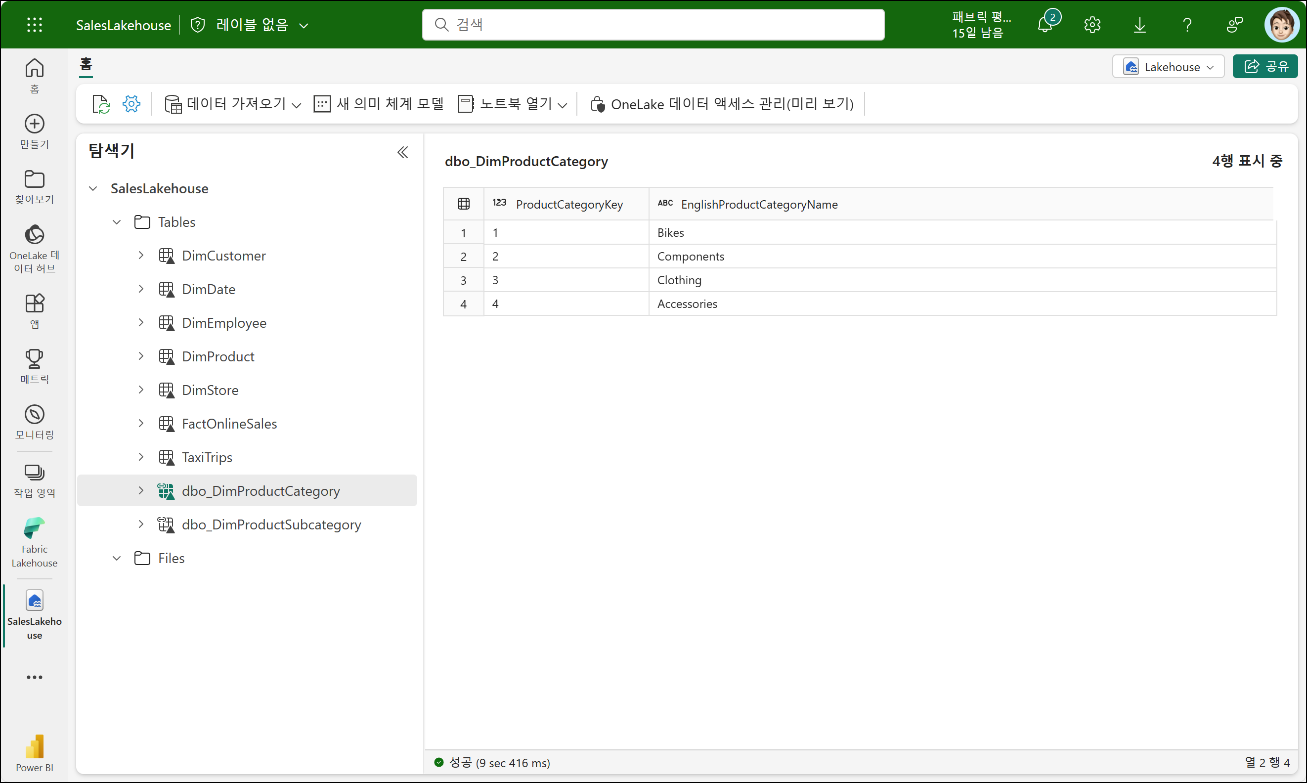Click New semantic model button

tap(379, 104)
